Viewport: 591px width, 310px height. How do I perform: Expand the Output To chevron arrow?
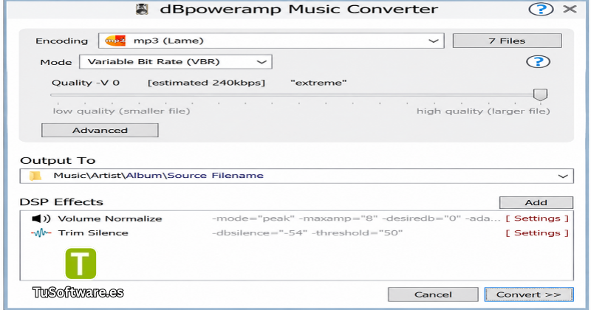point(563,176)
